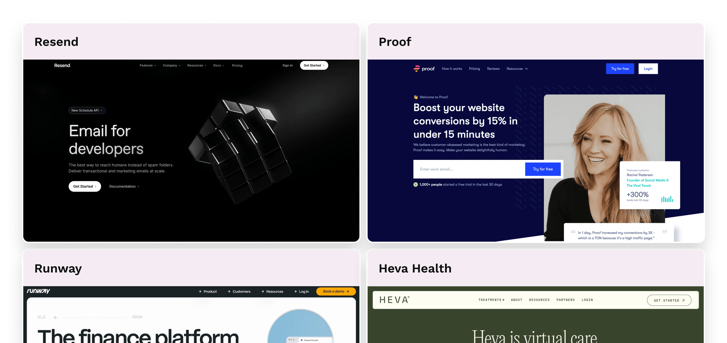Select How it works in Proof nav

452,69
